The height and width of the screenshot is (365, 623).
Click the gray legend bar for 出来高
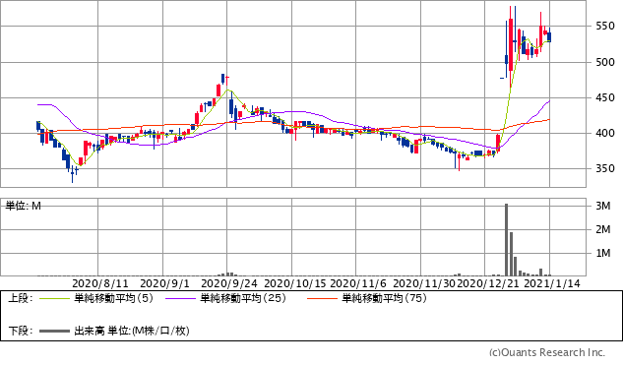click(55, 331)
